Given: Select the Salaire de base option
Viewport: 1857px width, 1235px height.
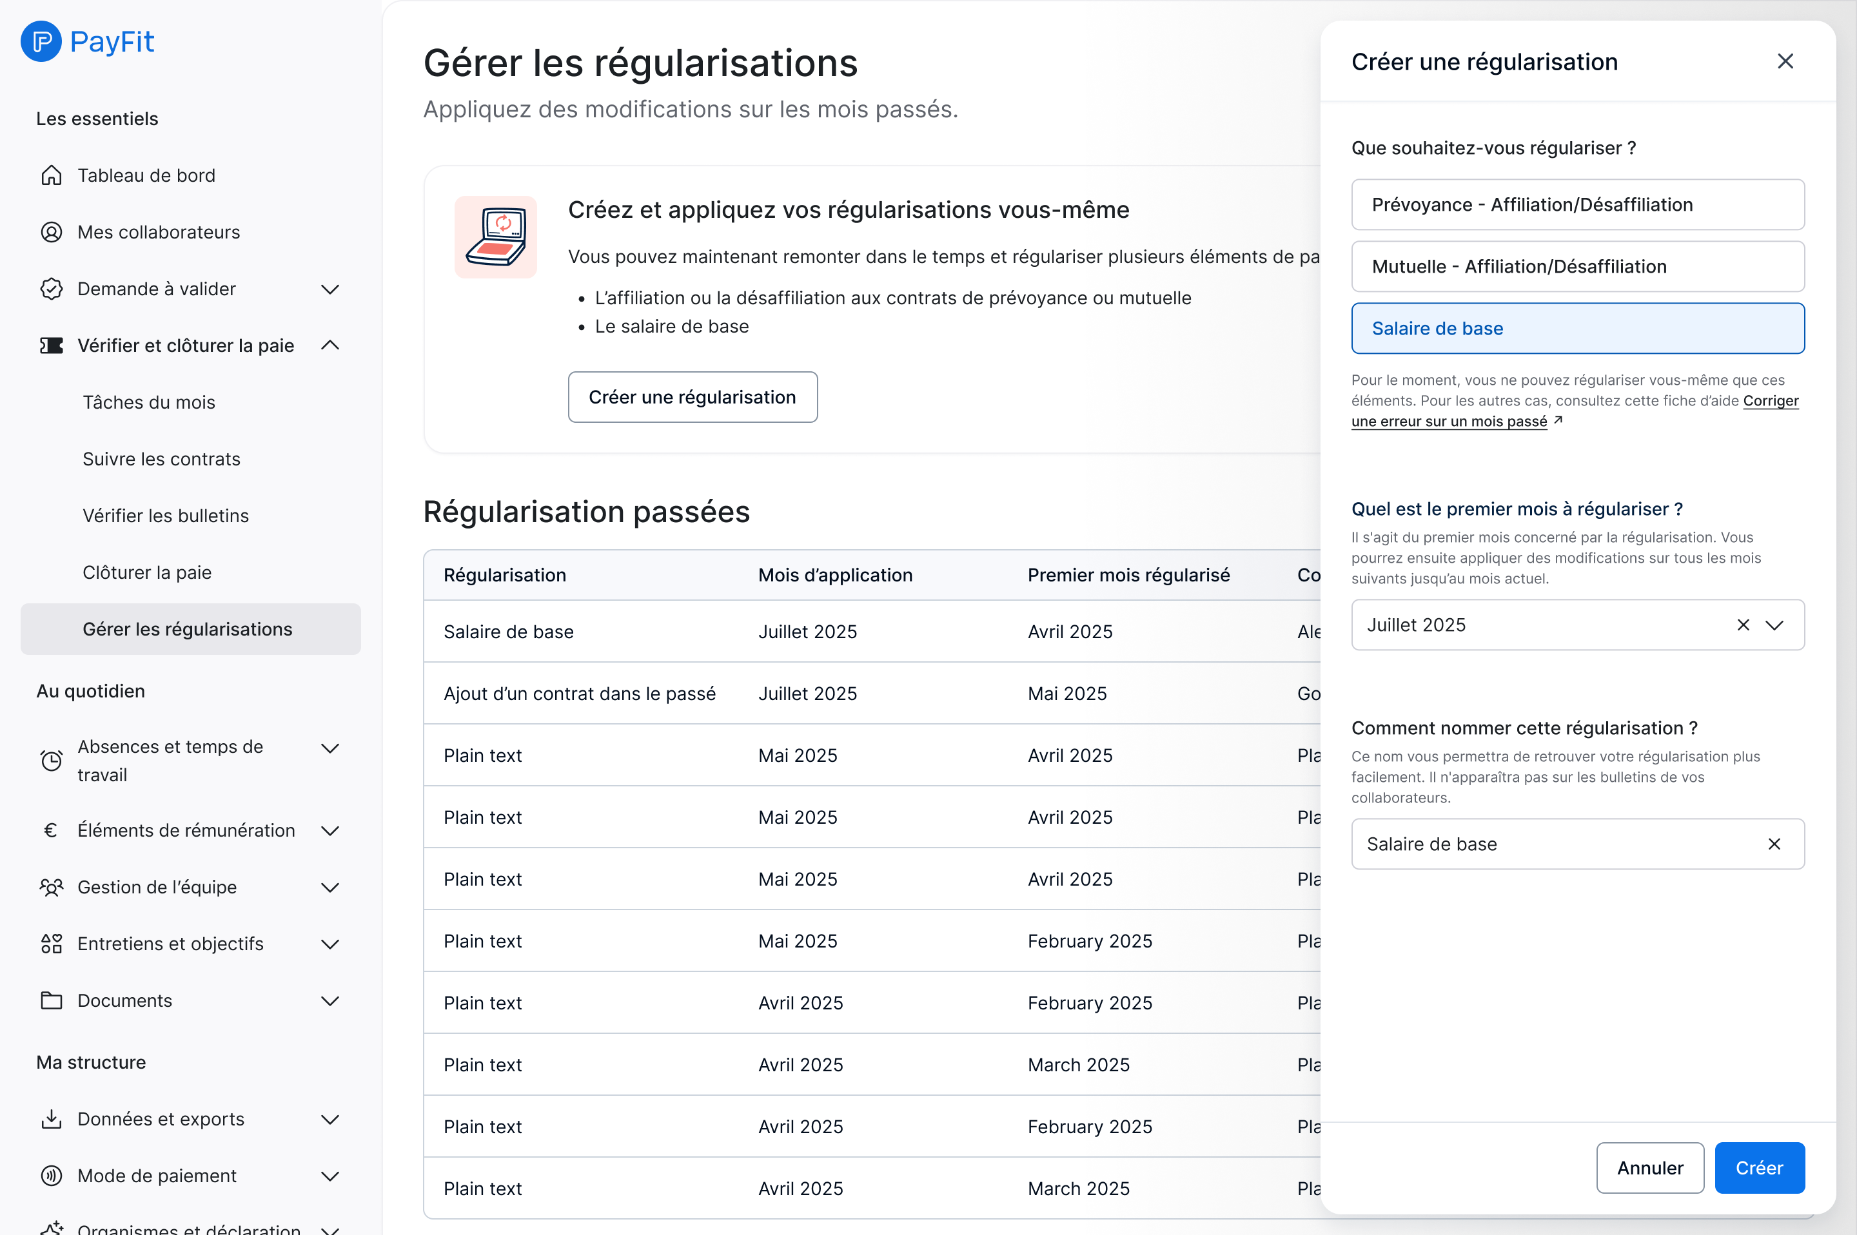Looking at the screenshot, I should pyautogui.click(x=1577, y=329).
